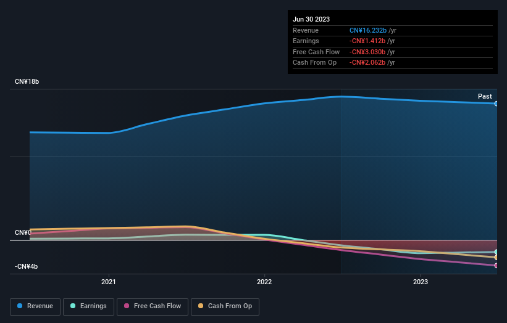
Task: Click the -CN¥1.412b earnings value
Action: [367, 41]
